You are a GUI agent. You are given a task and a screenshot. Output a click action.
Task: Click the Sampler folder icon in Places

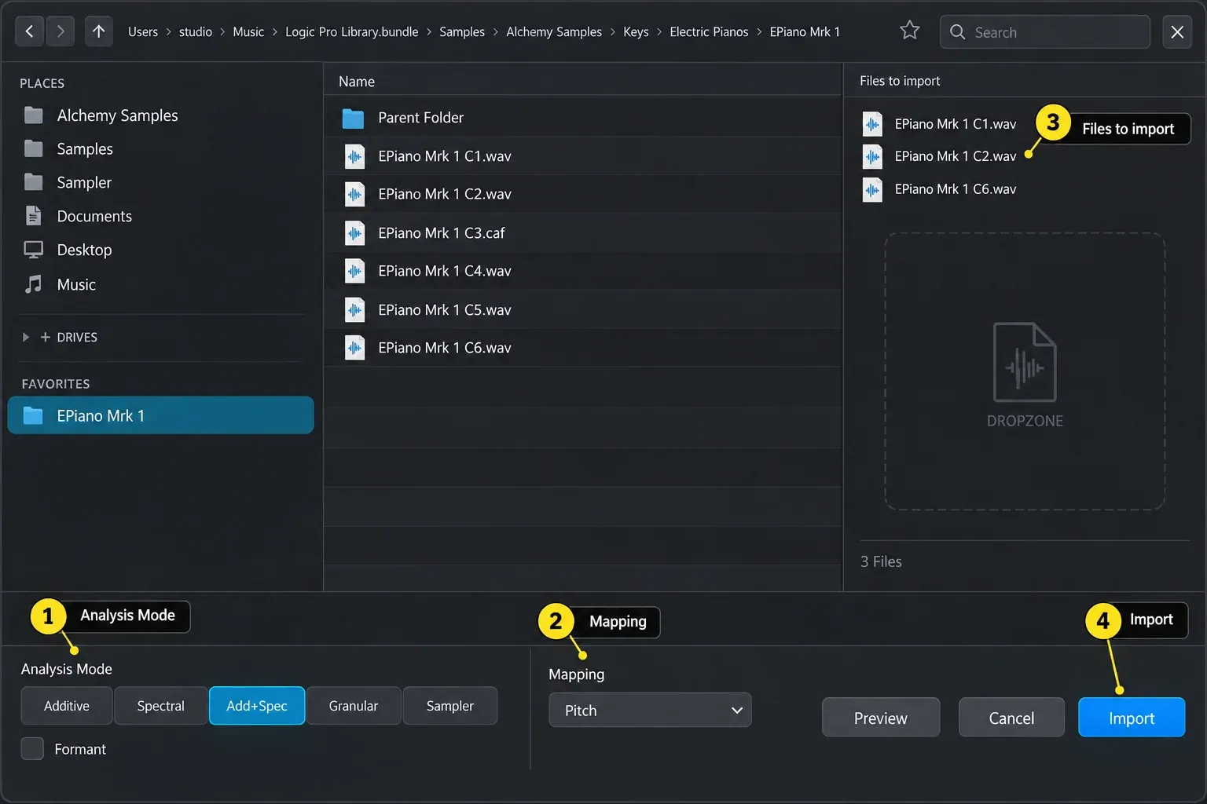point(34,182)
